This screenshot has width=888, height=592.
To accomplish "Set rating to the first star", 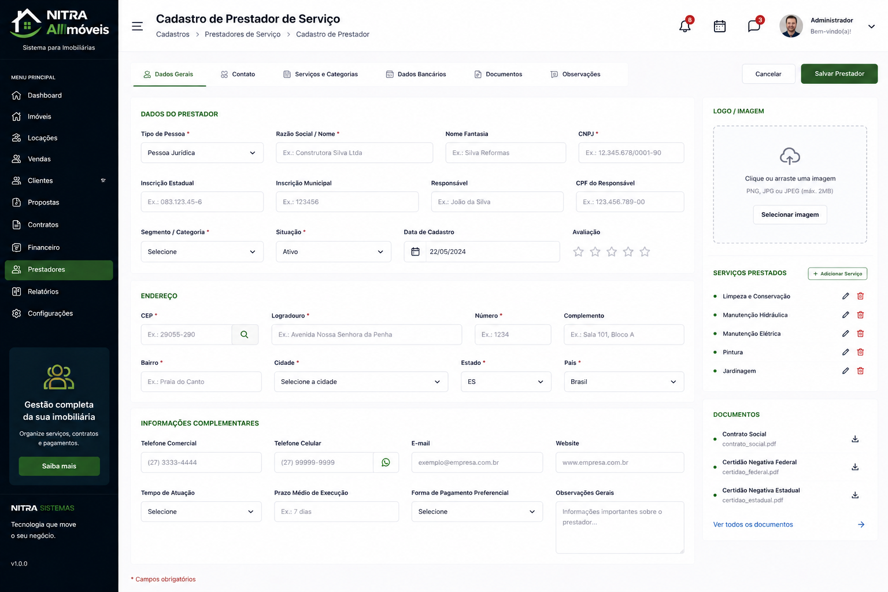I will point(578,251).
